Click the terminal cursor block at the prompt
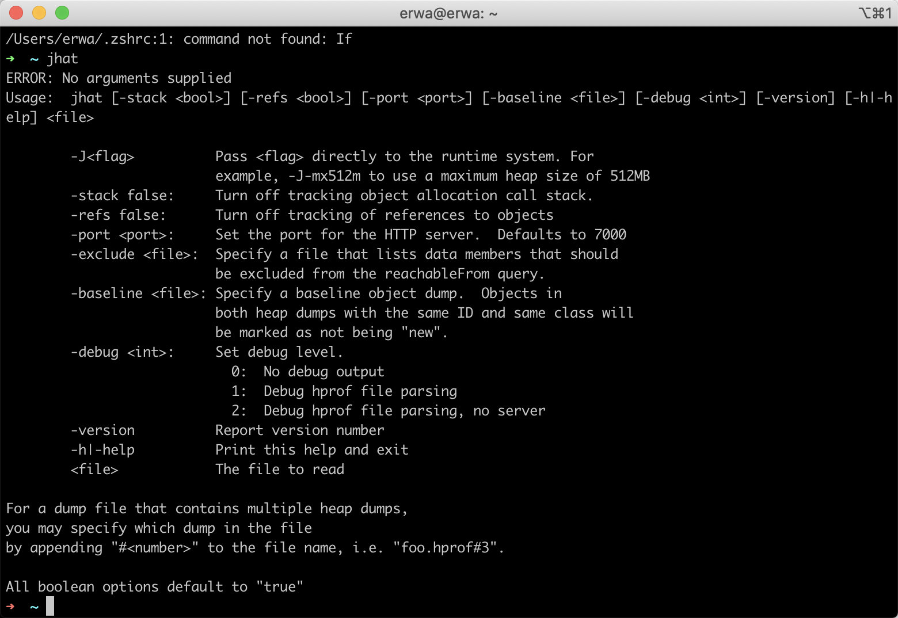Image resolution: width=898 pixels, height=618 pixels. click(50, 606)
